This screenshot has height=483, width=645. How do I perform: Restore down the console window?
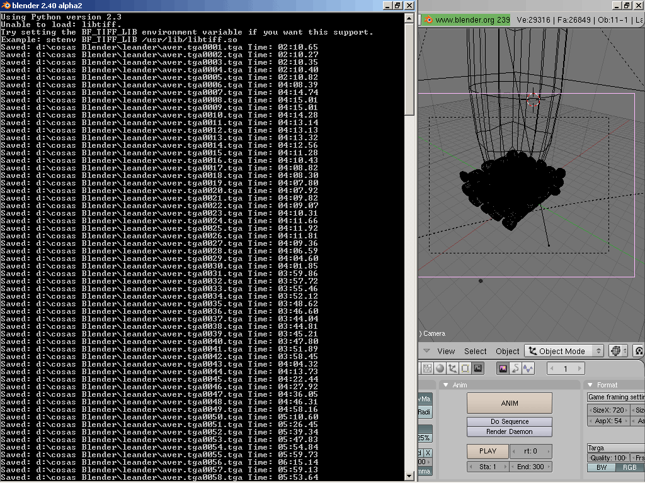point(397,5)
